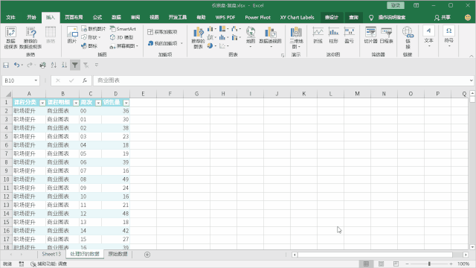Insert icons from the illustration group
This screenshot has height=268, width=476.
(x=89, y=46)
